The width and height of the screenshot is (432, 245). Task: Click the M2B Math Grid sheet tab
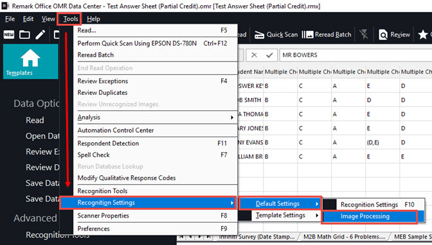[344, 237]
